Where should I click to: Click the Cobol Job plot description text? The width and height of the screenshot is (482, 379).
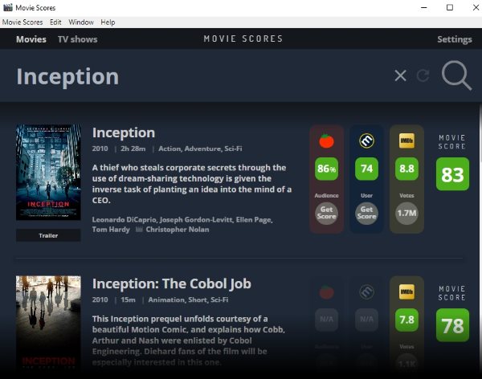[x=189, y=340]
